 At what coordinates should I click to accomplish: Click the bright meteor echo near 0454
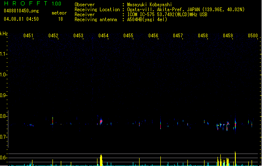click(101, 122)
